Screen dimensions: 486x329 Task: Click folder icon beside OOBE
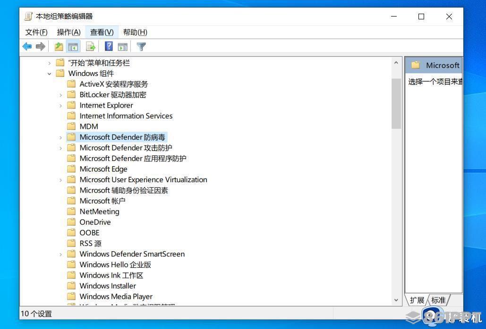click(x=72, y=232)
